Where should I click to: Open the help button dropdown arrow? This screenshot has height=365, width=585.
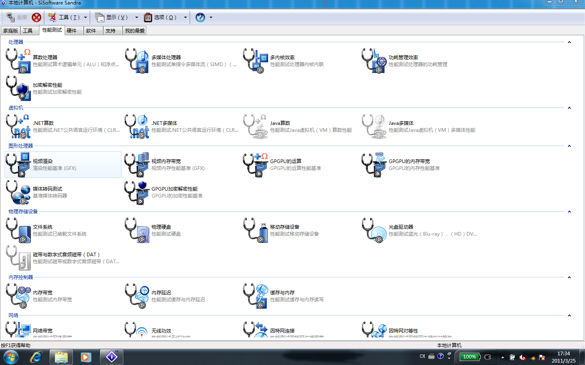click(211, 17)
